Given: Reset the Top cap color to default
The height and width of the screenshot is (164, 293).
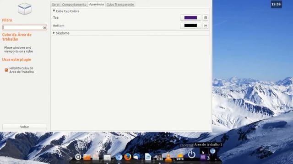Looking at the screenshot, I should [x=206, y=18].
